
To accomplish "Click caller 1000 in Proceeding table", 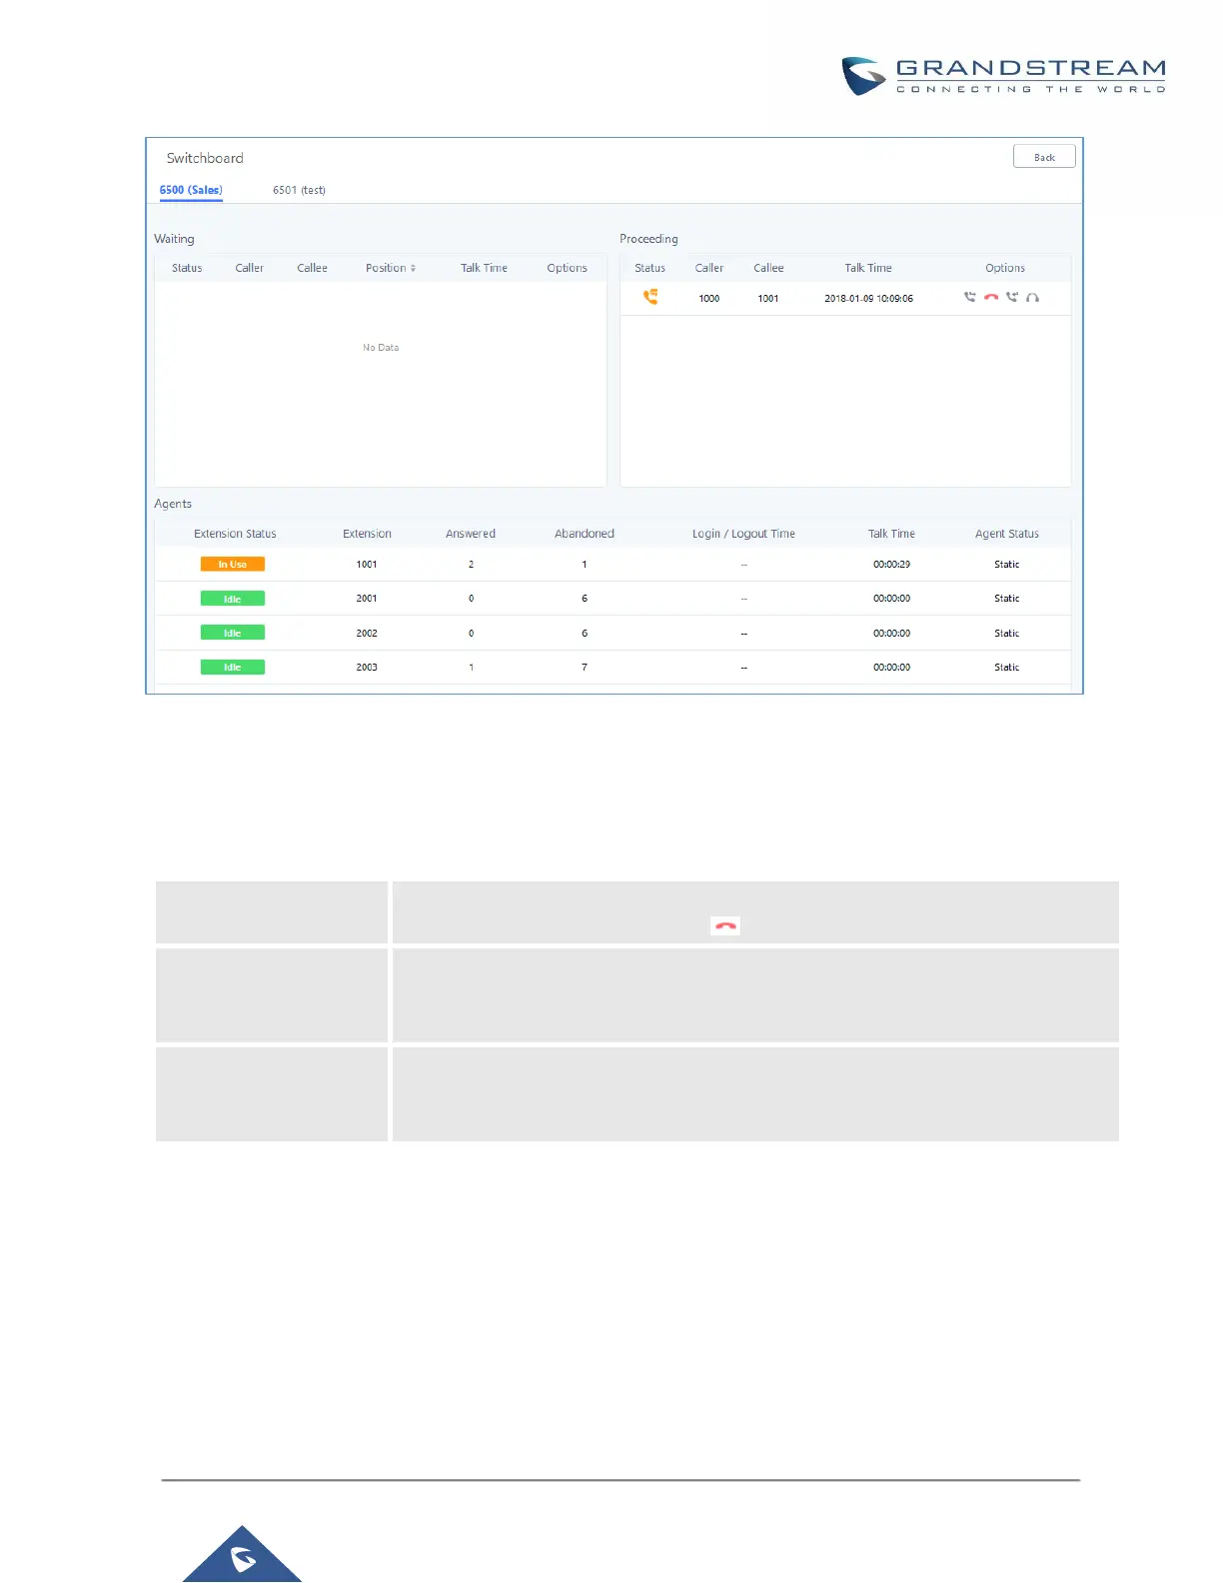I will (x=709, y=299).
